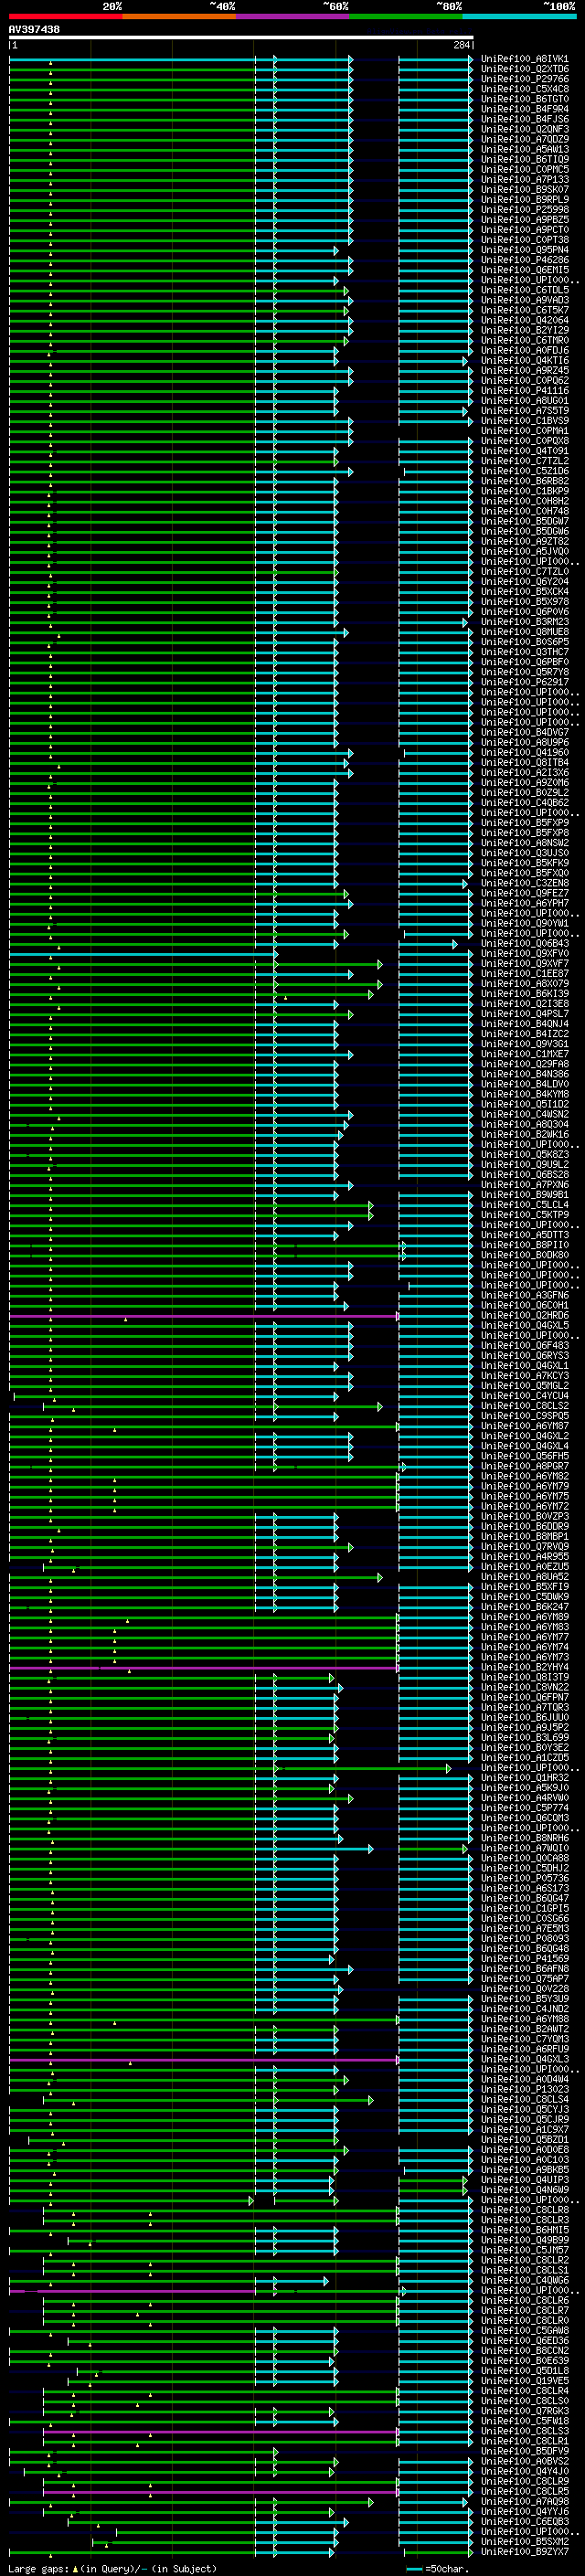Select hit label UniRef100_A5AW13
Screen dimensions: 585x2576
(x=525, y=149)
